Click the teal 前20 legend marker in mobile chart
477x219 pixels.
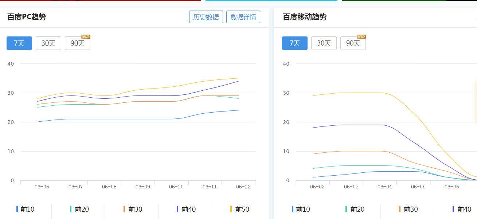point(345,209)
